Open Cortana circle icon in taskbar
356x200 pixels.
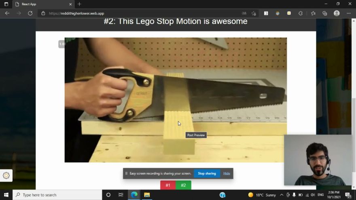click(x=108, y=195)
